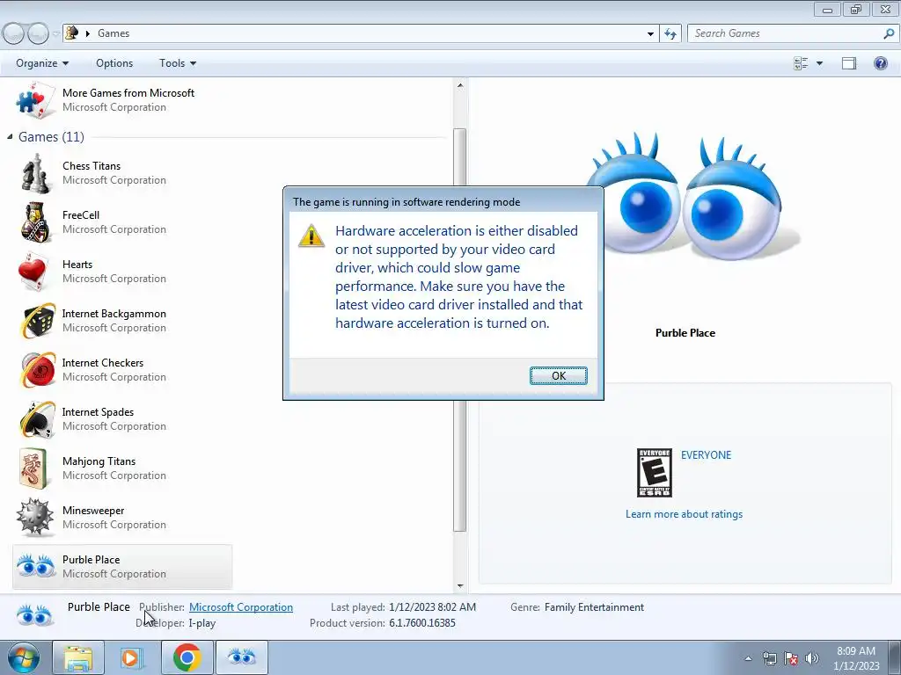Click the ESRB Everyone rating icon
Image resolution: width=901 pixels, height=675 pixels.
[655, 473]
